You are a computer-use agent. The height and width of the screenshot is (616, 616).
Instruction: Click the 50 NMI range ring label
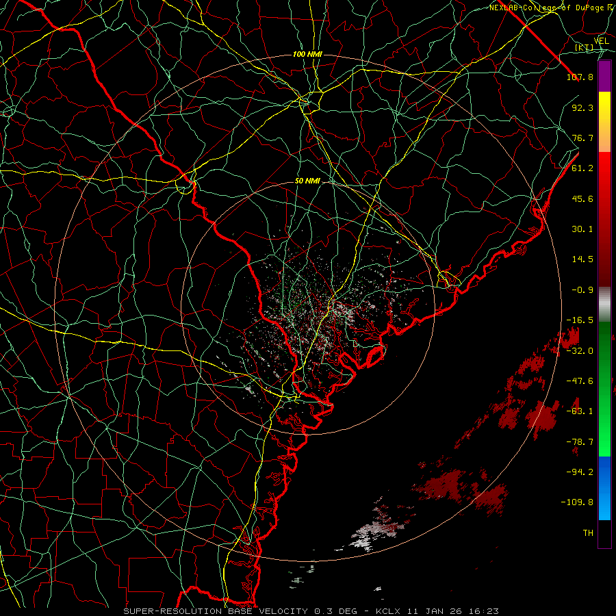coord(307,181)
